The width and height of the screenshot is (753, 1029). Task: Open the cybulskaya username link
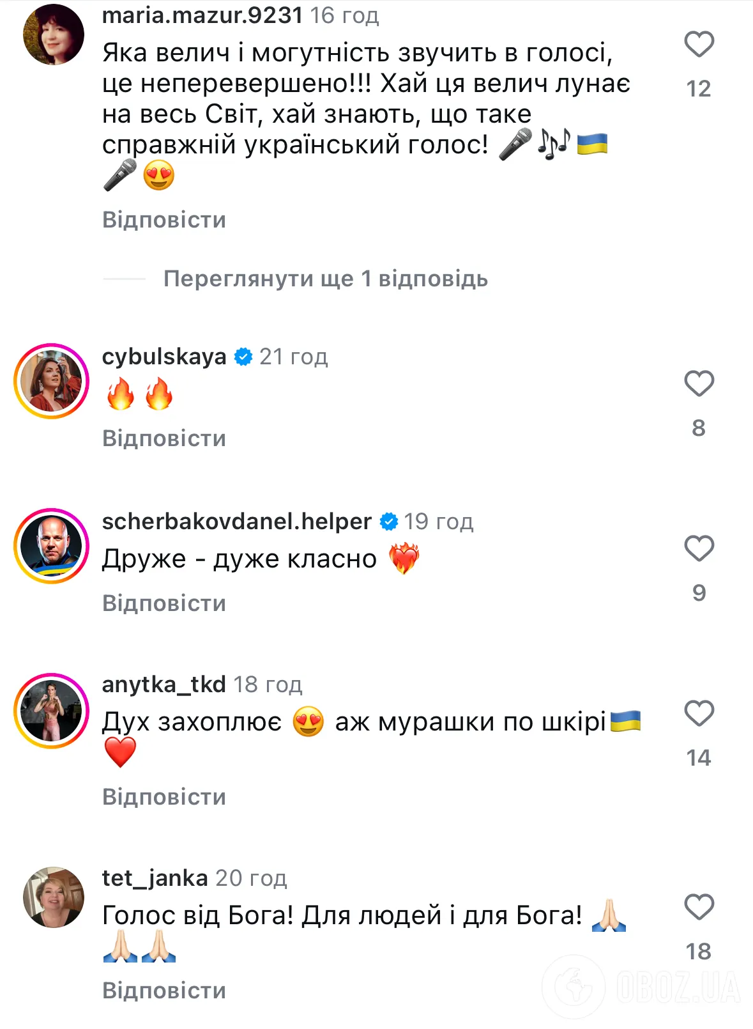164,357
